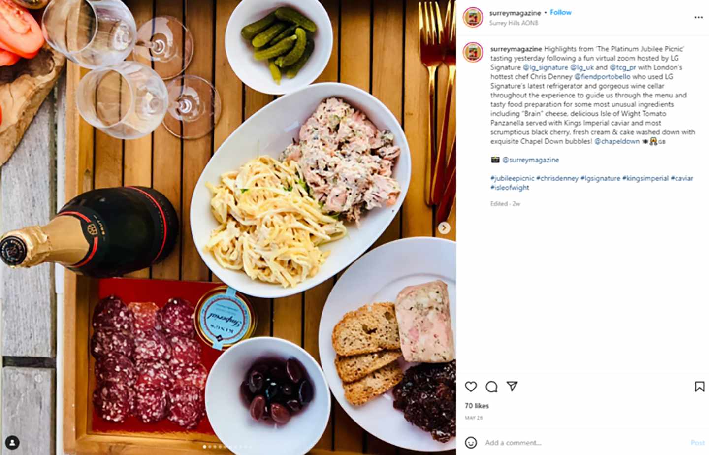Open the three-dot more options menu
This screenshot has width=709, height=455.
(x=698, y=17)
